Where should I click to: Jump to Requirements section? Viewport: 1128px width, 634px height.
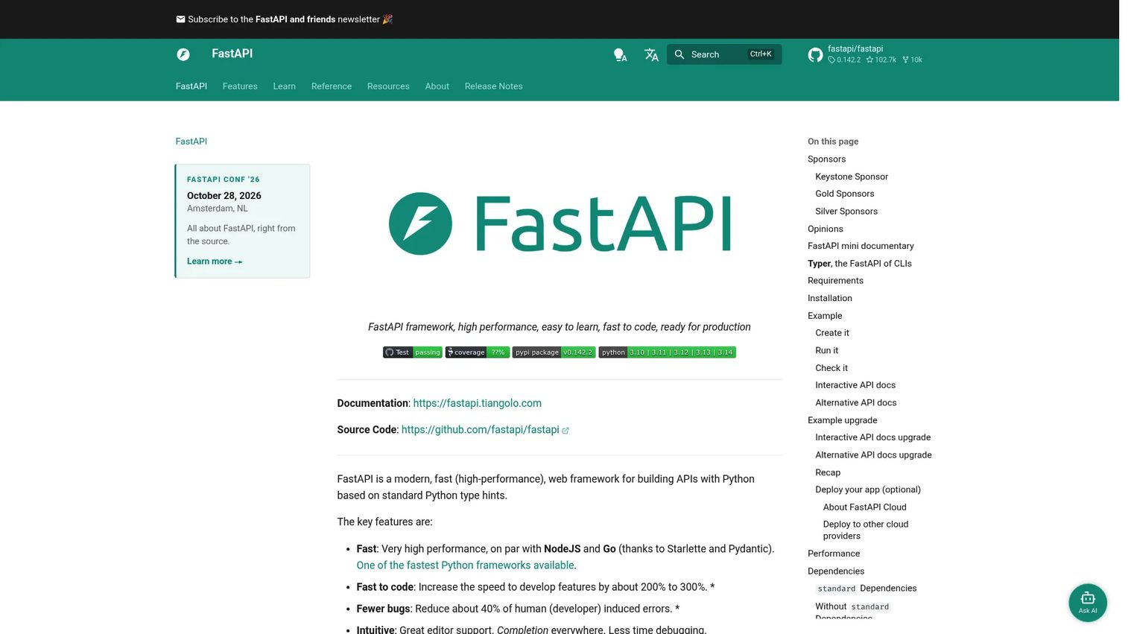point(835,281)
